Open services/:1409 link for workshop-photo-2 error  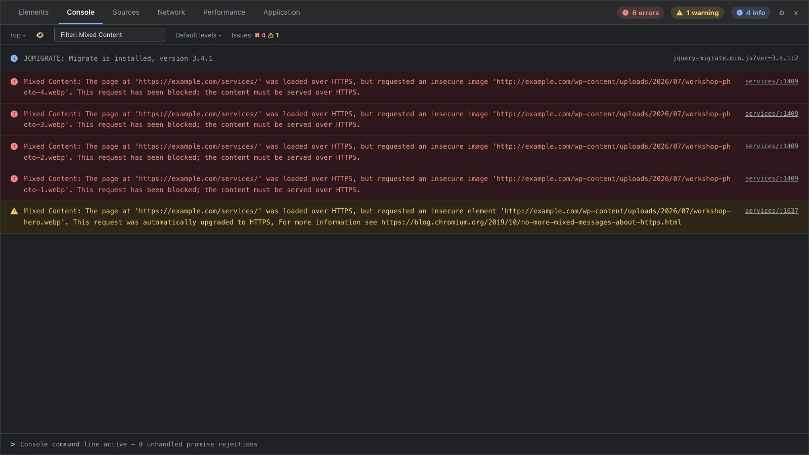(x=772, y=146)
